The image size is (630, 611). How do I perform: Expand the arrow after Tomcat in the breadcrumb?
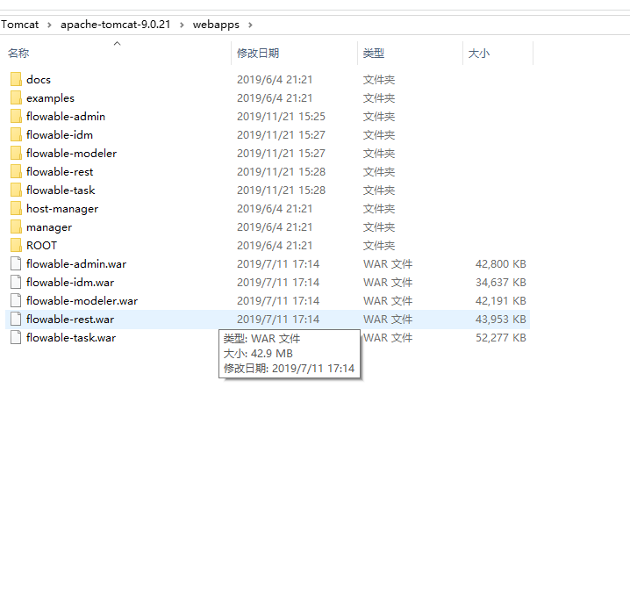tap(49, 25)
